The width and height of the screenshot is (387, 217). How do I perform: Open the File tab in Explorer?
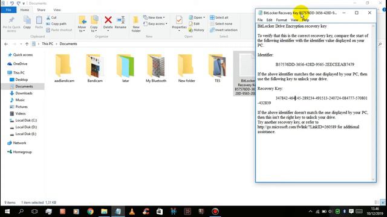pyautogui.click(x=8, y=10)
